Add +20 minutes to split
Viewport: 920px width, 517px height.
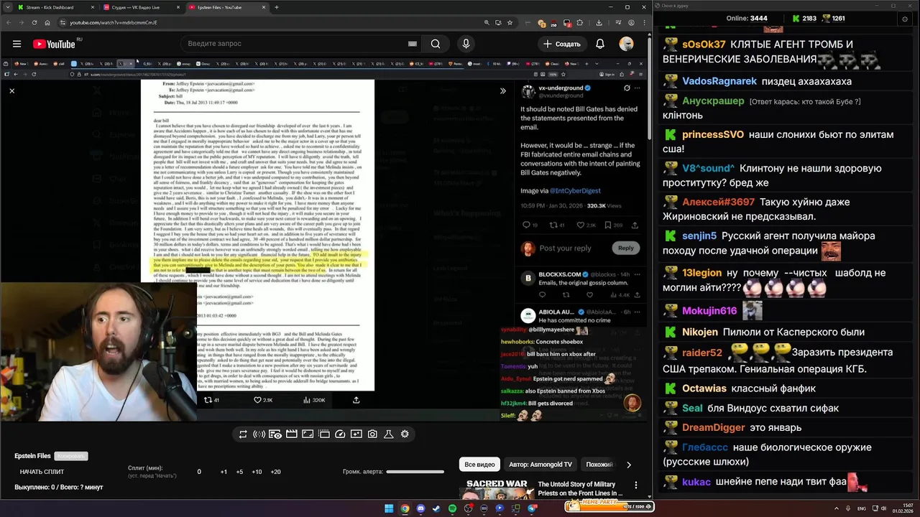275,472
